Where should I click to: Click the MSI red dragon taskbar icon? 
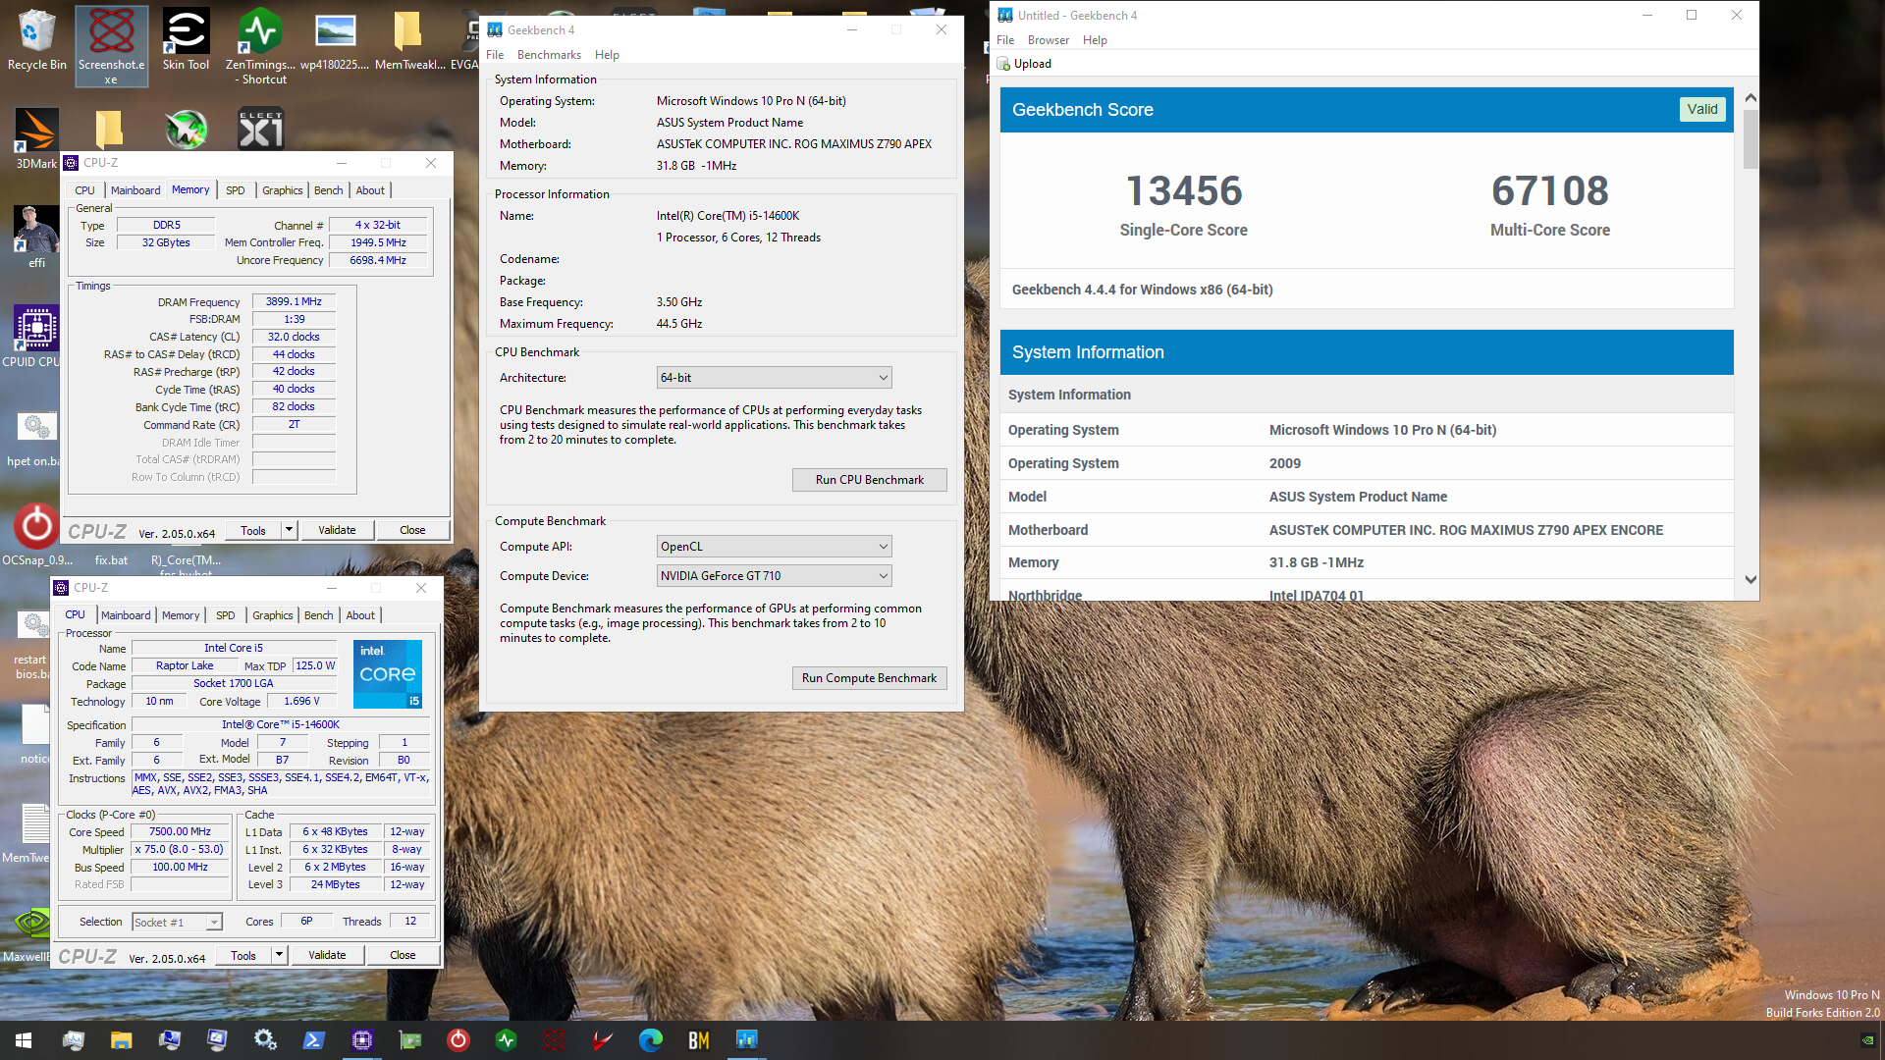[602, 1039]
